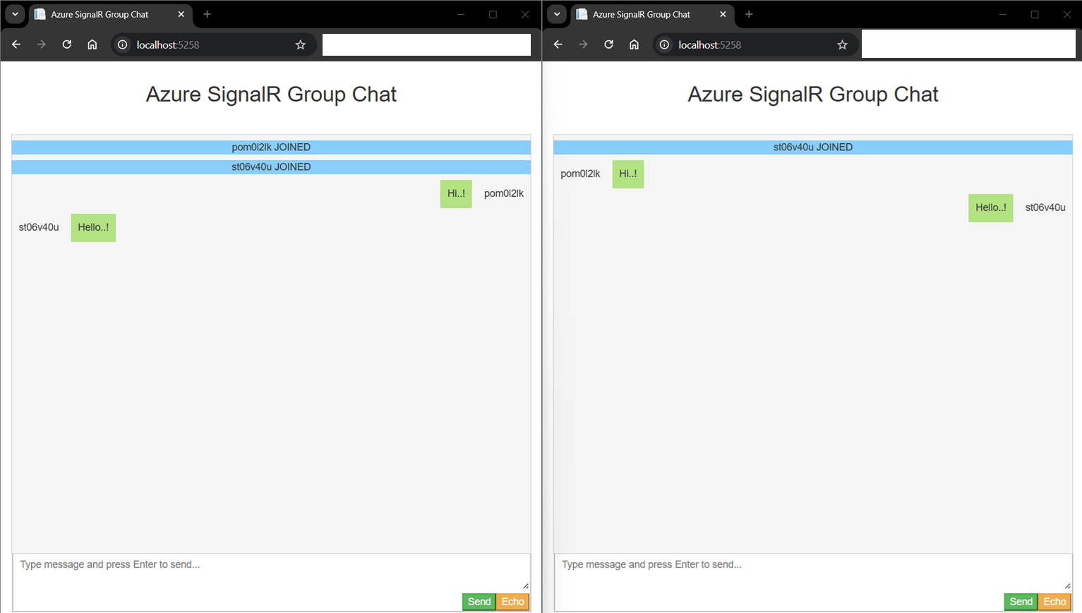
Task: Go back in the left browser window
Action: [16, 44]
